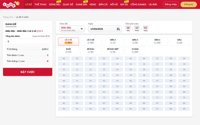200x125 pixels.
Task: Open the NỔ HŨ menu
Action: click(114, 4)
